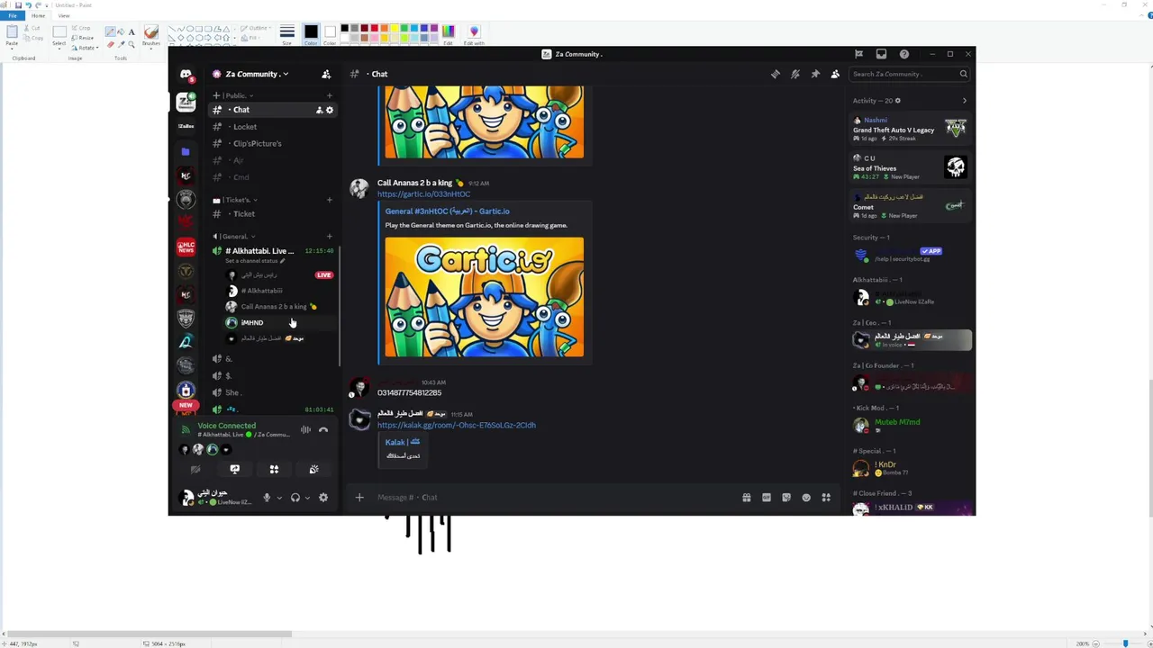Click Paint Color 2 white swatch
Viewport: 1153px width, 648px height.
point(330,32)
